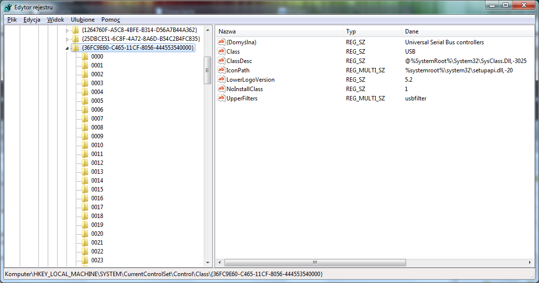Click the folder icon of key 0003
Viewport: 539px width, 283px height.
pyautogui.click(x=85, y=83)
